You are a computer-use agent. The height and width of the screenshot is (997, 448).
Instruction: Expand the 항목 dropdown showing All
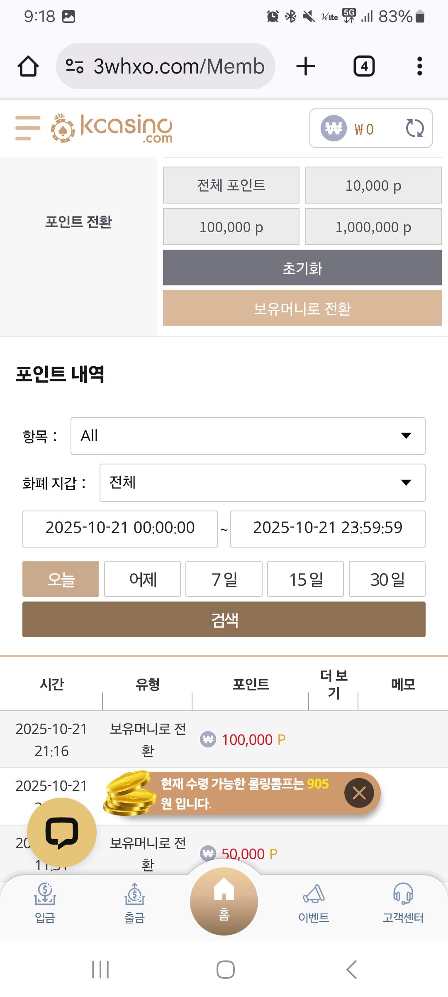[x=248, y=436]
